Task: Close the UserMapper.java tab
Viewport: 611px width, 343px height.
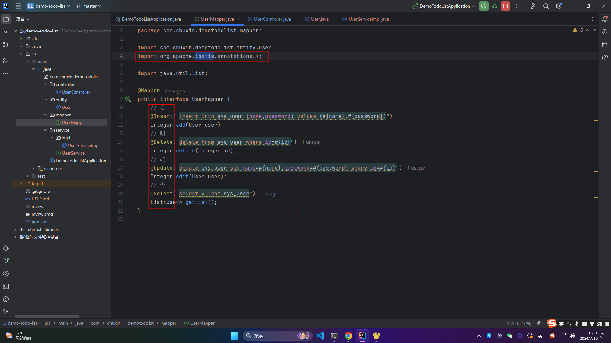Action: tap(239, 19)
